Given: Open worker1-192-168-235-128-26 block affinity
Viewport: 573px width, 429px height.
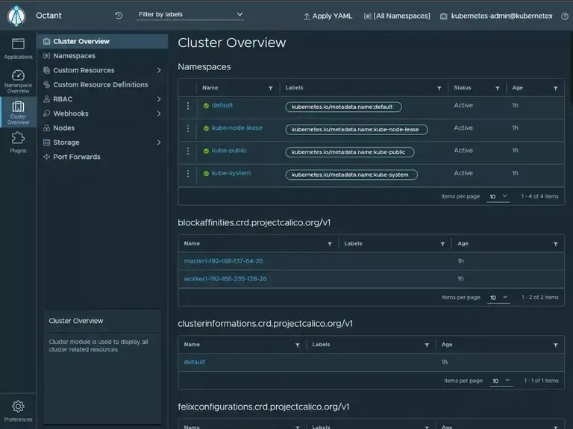Looking at the screenshot, I should pyautogui.click(x=225, y=279).
